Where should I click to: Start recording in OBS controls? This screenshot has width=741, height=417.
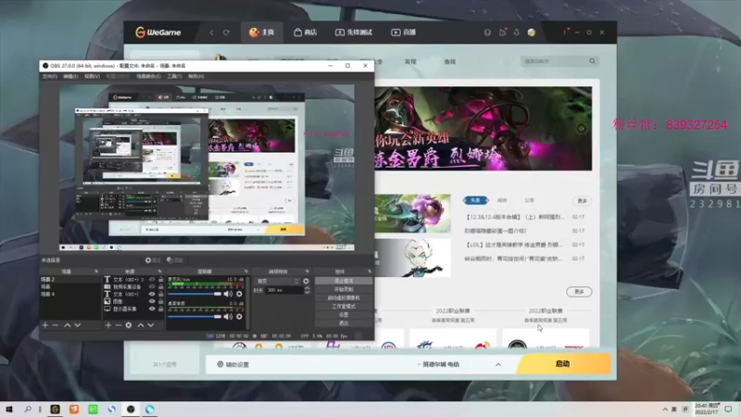344,289
